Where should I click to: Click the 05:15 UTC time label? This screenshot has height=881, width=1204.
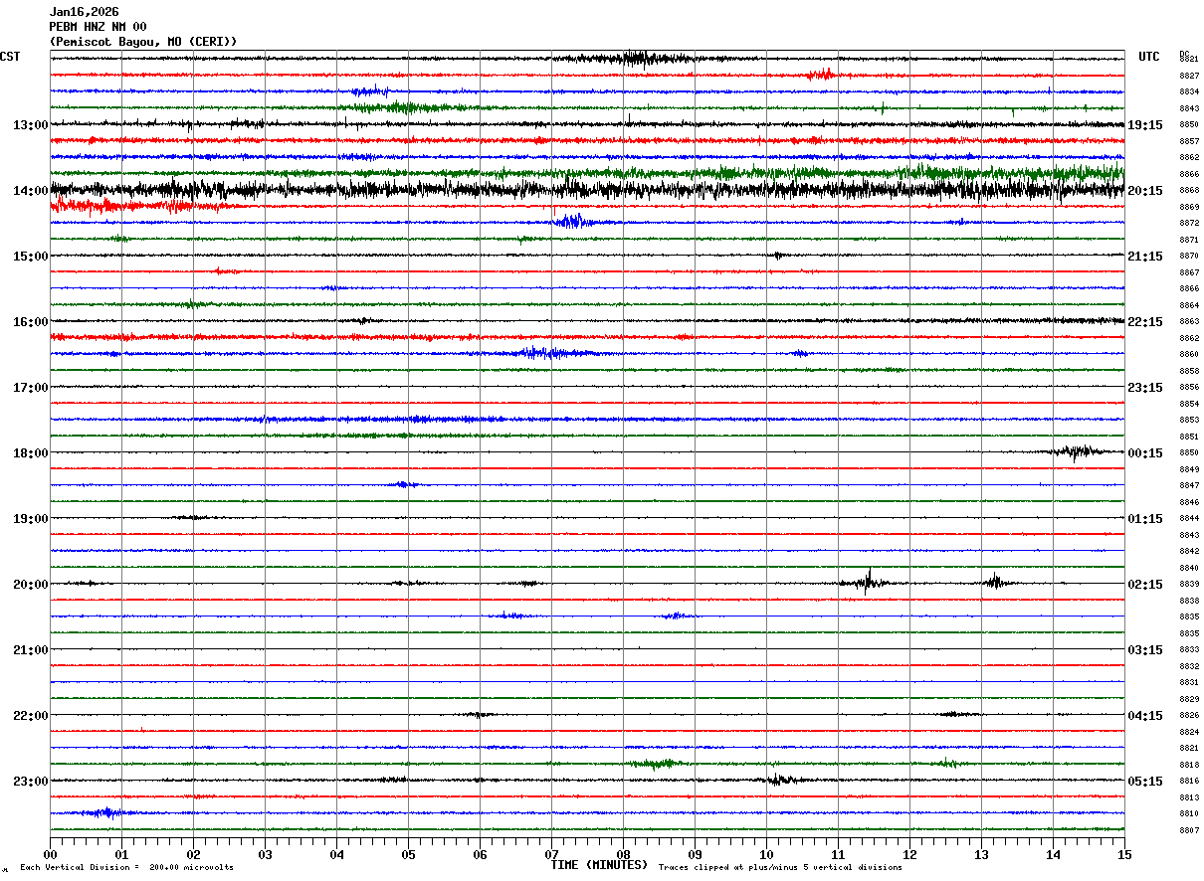point(1145,782)
